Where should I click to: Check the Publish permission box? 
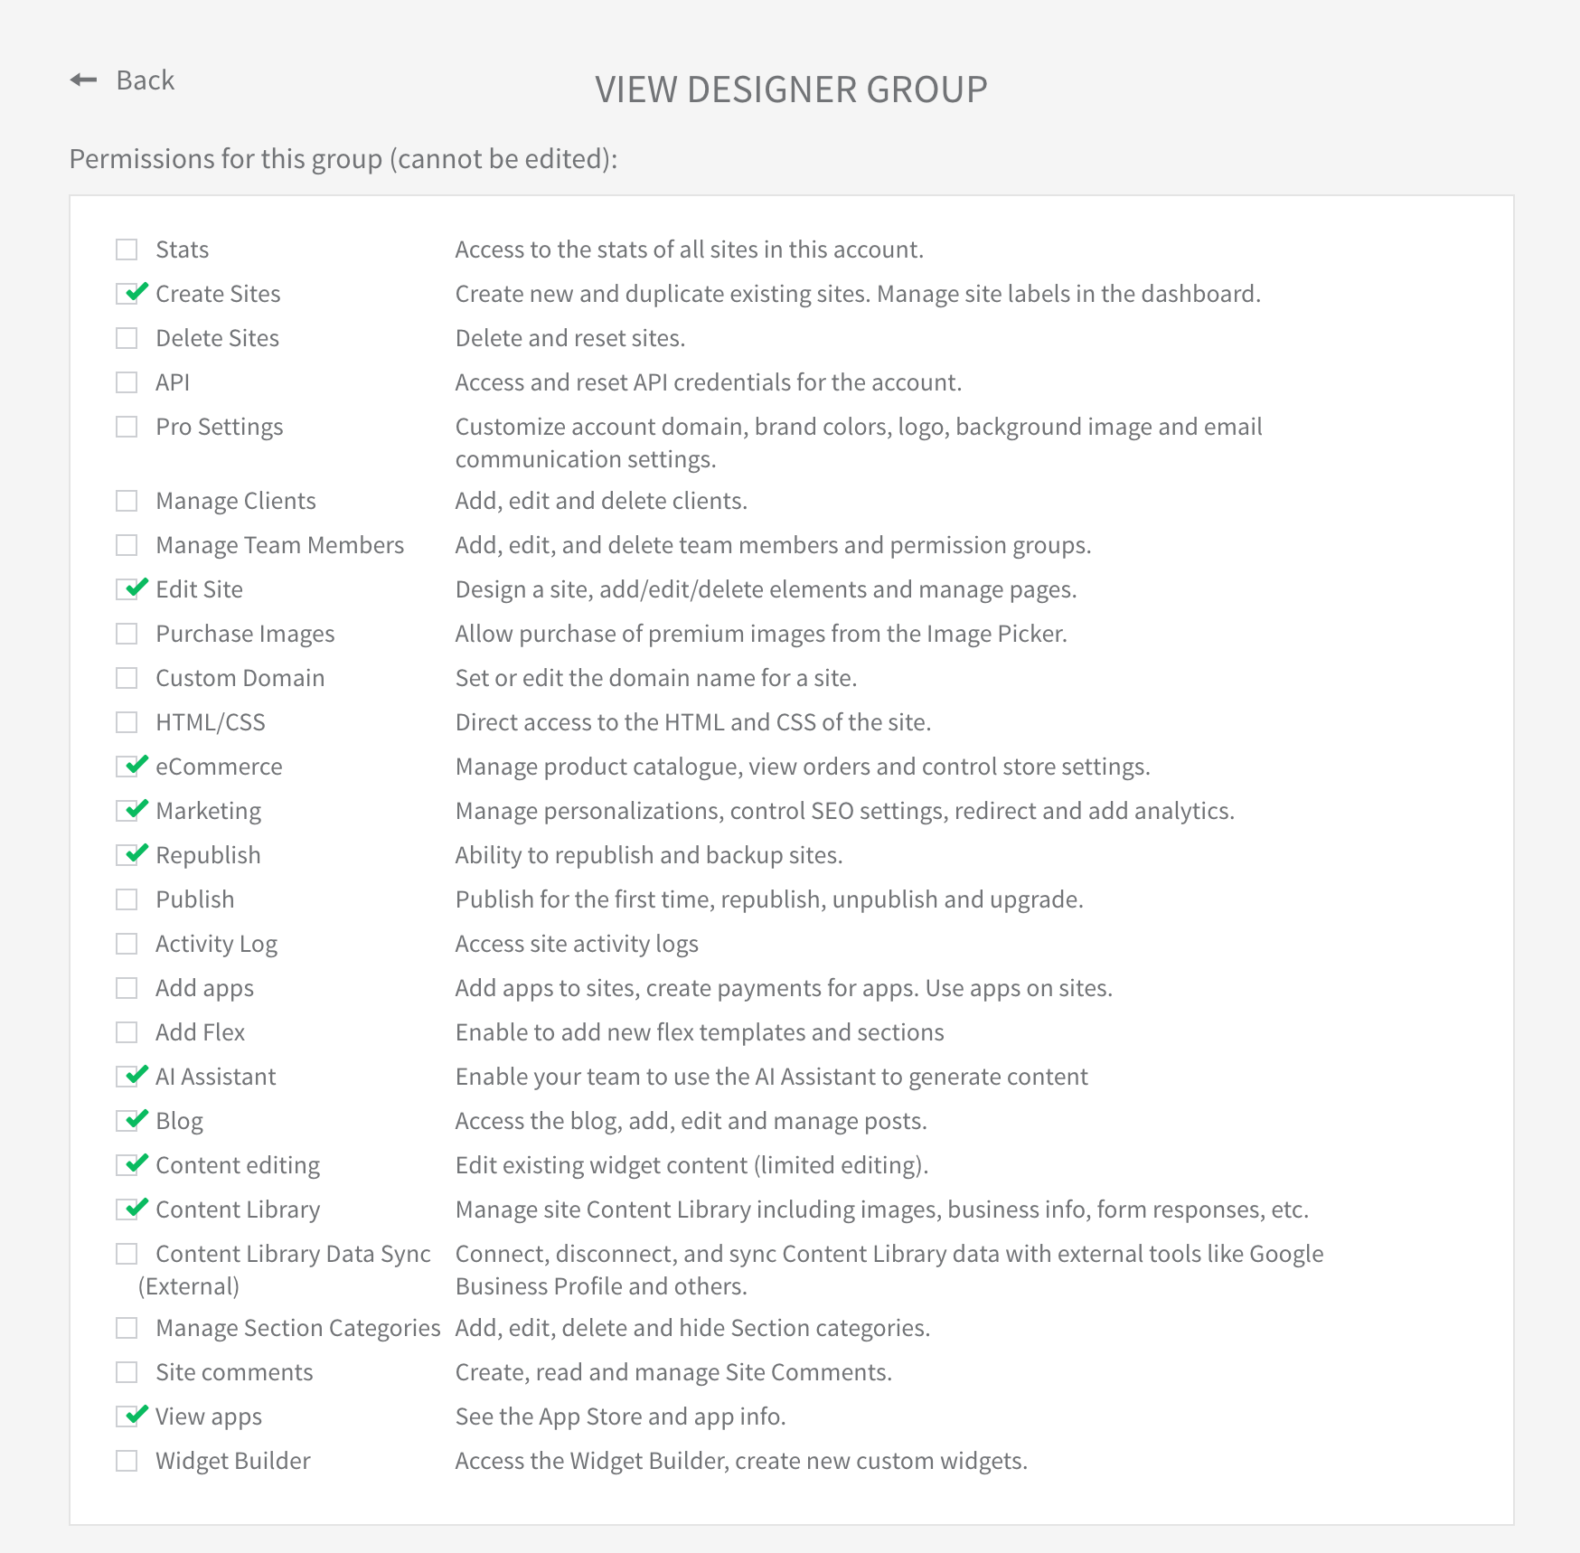click(x=127, y=899)
